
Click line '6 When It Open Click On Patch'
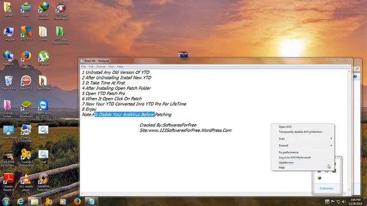(x=112, y=99)
